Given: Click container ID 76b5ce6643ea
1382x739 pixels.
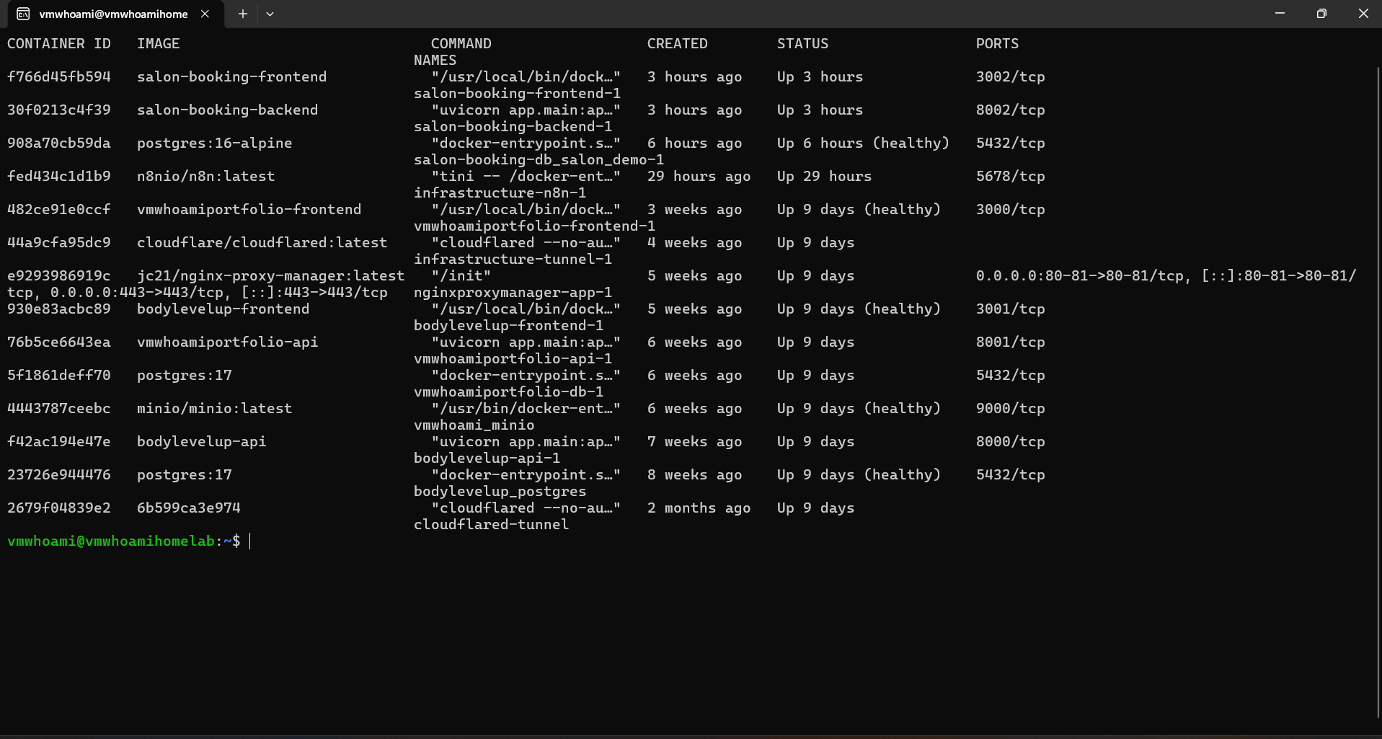Looking at the screenshot, I should click(x=59, y=342).
